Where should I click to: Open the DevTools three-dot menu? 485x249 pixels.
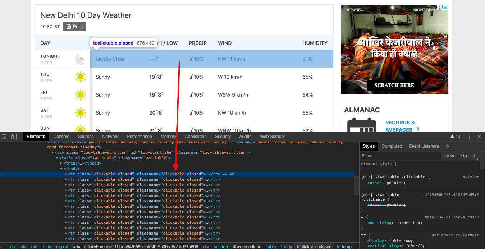point(469,137)
